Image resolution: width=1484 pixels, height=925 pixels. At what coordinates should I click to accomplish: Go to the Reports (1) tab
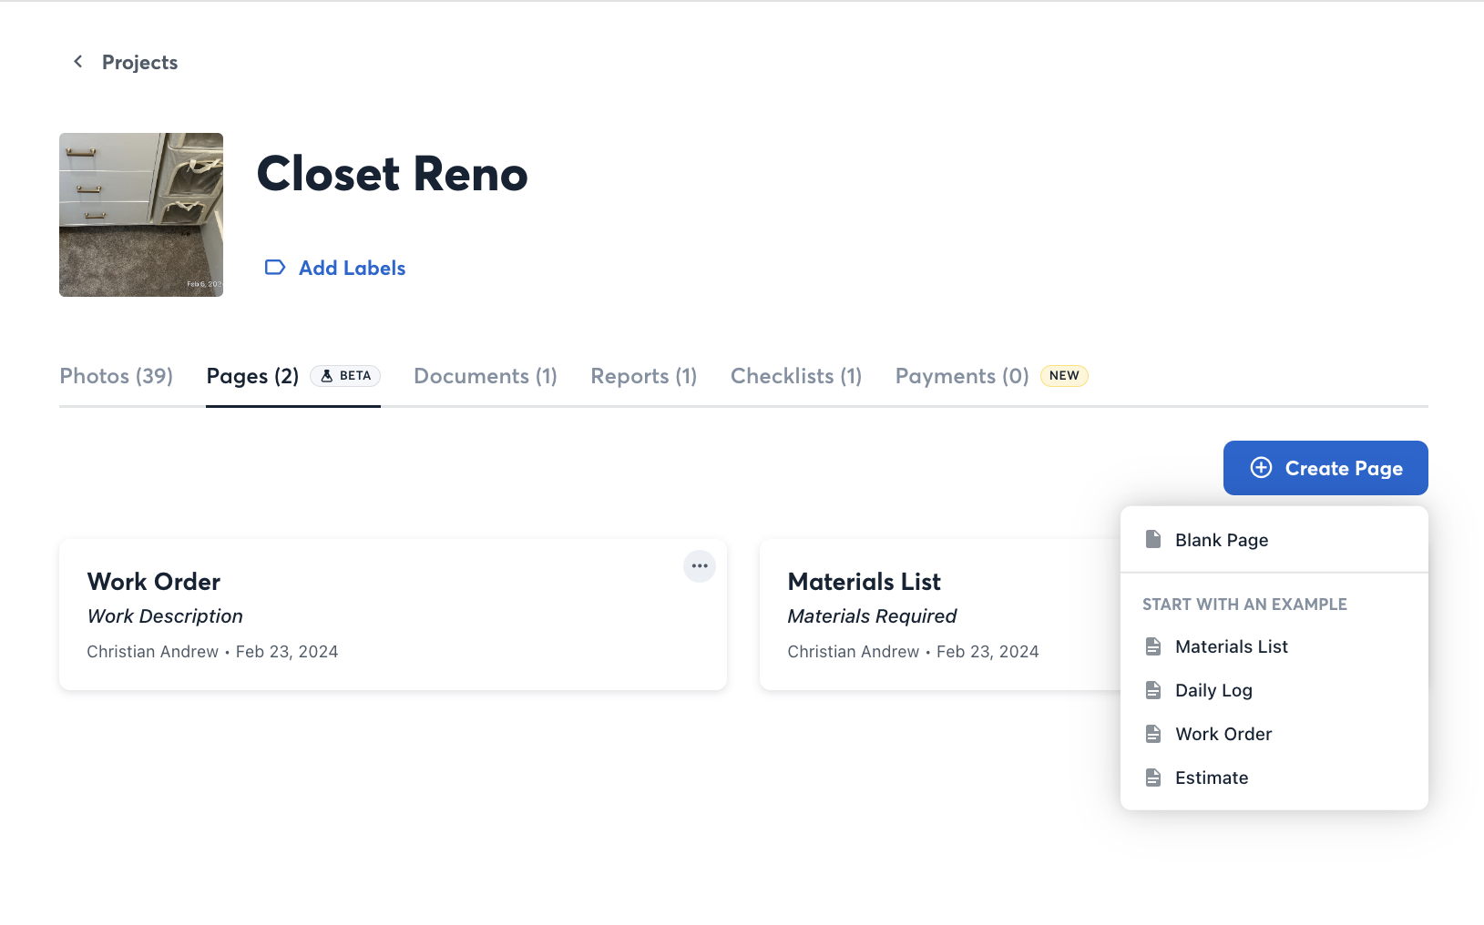tap(643, 376)
